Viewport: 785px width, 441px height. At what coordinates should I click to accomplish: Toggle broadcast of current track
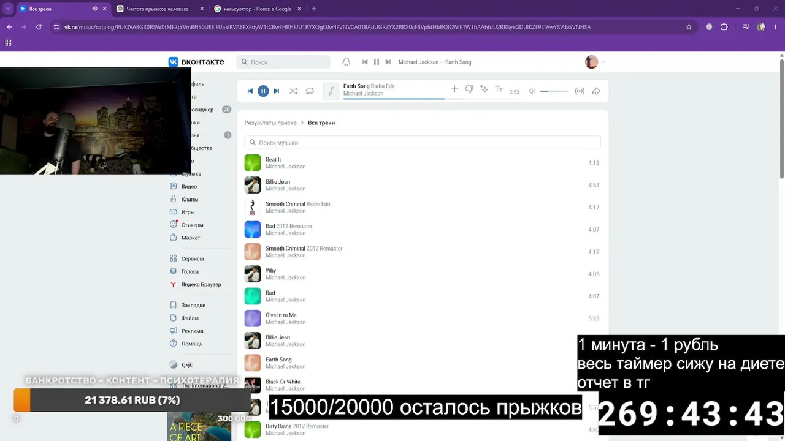click(x=580, y=91)
